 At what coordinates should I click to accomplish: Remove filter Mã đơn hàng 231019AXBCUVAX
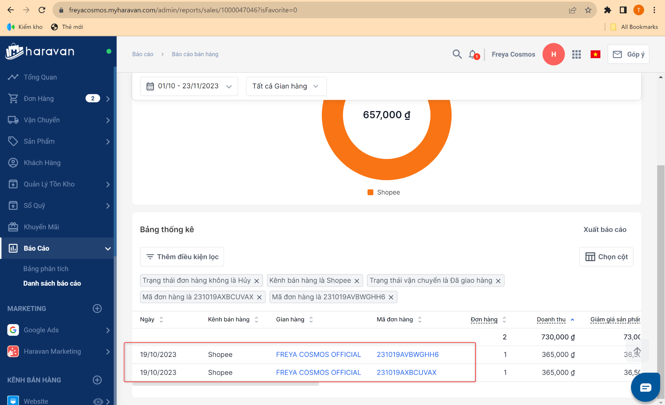coord(259,297)
